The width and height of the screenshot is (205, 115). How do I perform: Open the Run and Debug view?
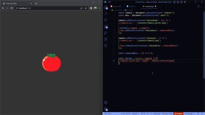click(106, 33)
